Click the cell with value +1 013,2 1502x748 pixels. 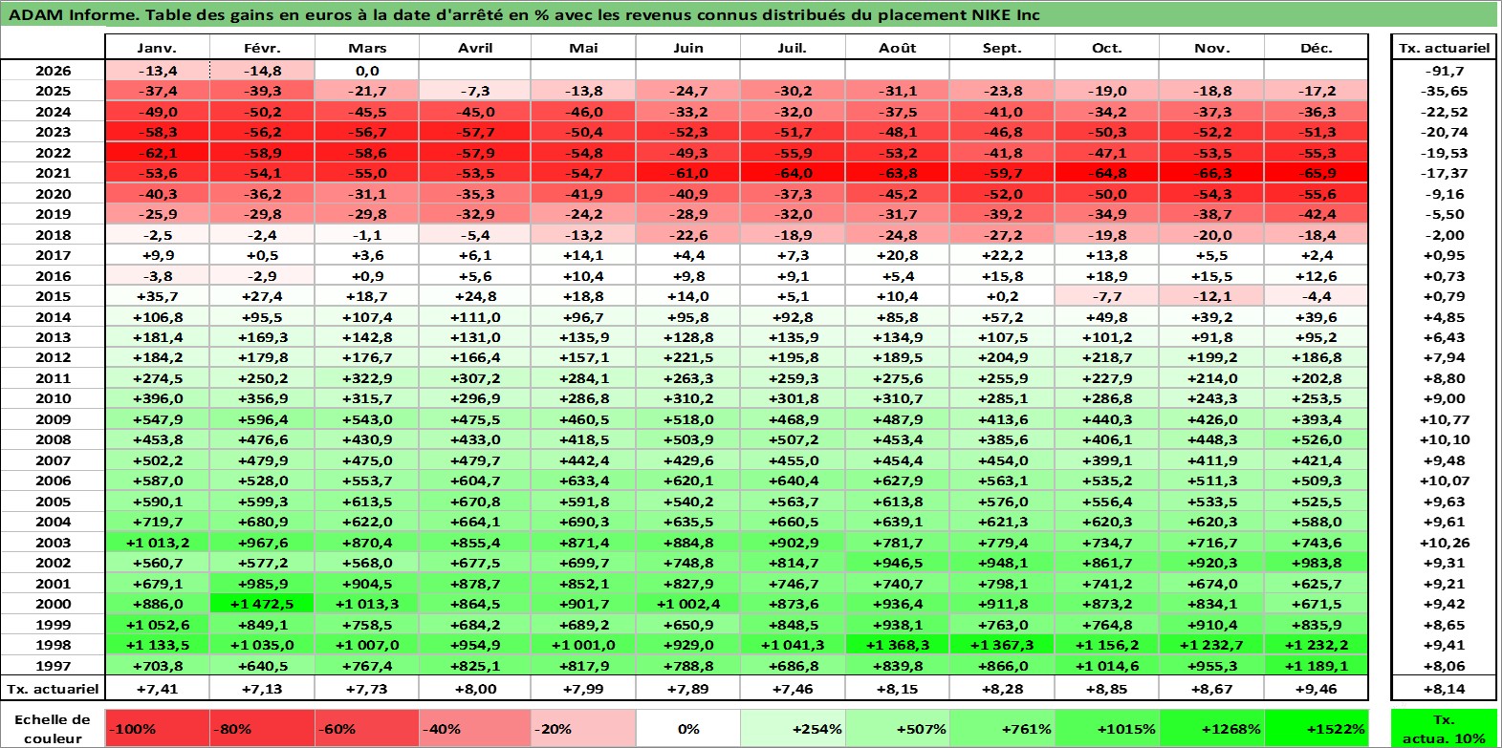click(157, 543)
